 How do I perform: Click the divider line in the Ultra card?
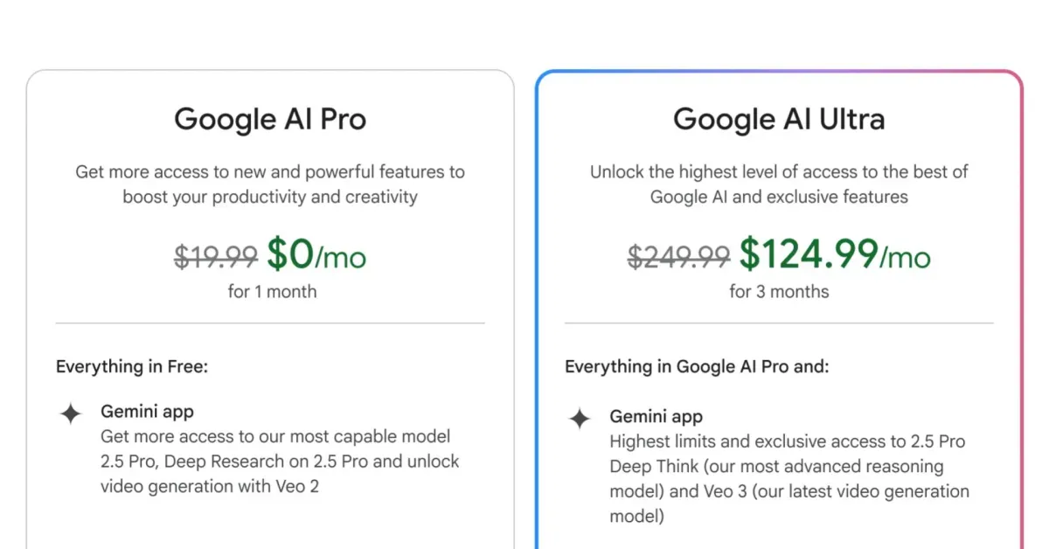click(x=778, y=323)
